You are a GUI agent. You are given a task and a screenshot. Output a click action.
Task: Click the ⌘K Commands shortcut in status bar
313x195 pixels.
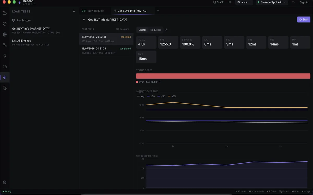pyautogui.click(x=256, y=192)
